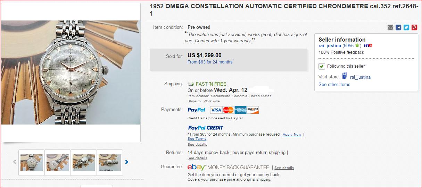The height and width of the screenshot is (188, 422).
Task: Click the seller's 'me' page icon
Action: point(368,45)
